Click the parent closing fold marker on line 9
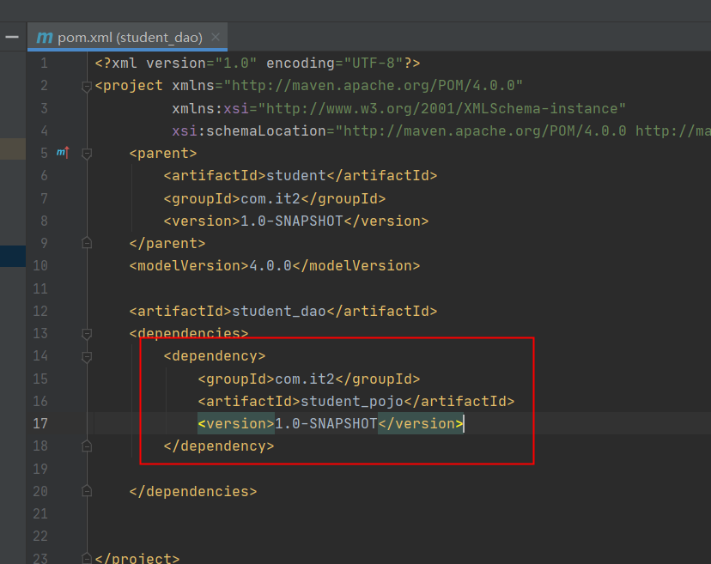This screenshot has width=711, height=564. tap(87, 243)
